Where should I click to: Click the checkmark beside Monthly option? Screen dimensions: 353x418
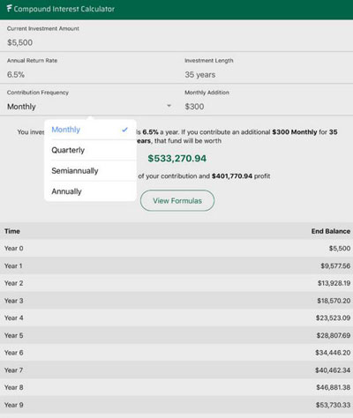click(x=125, y=130)
